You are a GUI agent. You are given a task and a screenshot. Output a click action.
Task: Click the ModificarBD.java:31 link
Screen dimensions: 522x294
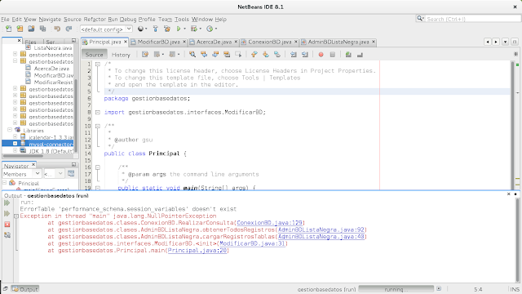(x=252, y=243)
